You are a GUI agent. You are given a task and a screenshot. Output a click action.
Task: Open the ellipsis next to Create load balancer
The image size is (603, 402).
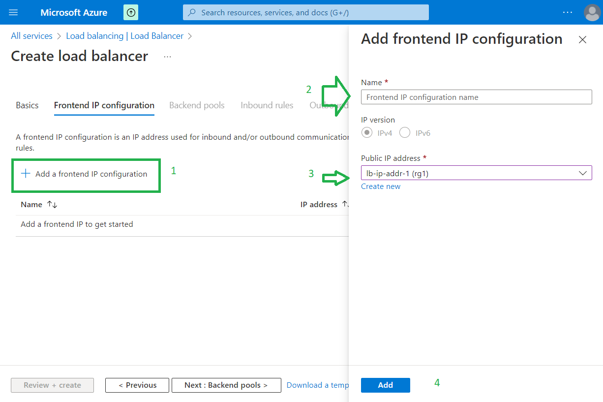pyautogui.click(x=167, y=57)
